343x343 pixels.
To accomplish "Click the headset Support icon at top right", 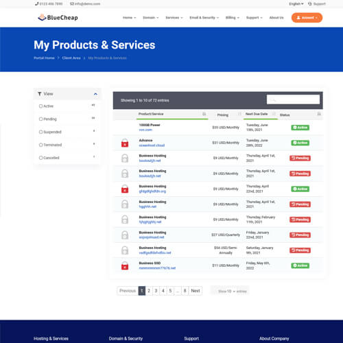I will 310,4.
